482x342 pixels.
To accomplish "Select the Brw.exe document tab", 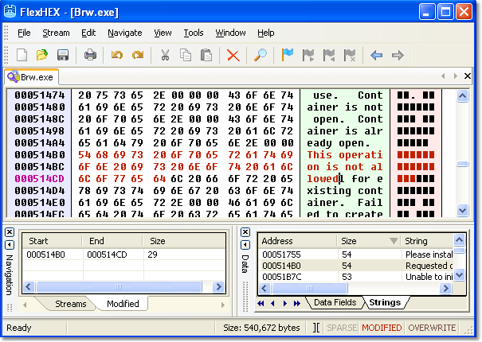I will [x=31, y=76].
